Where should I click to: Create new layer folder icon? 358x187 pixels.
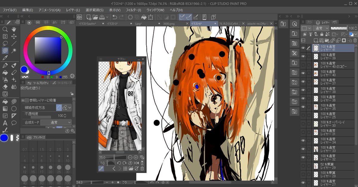327,40
